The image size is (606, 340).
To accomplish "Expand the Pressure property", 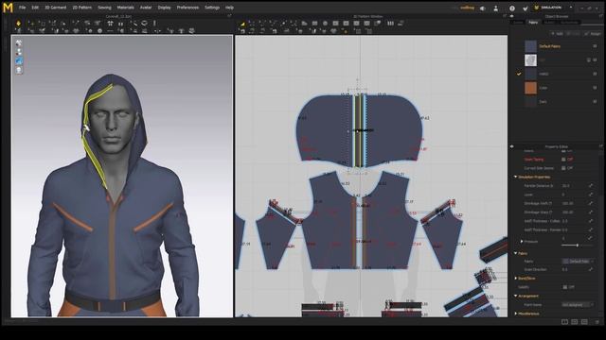I will pyautogui.click(x=522, y=242).
